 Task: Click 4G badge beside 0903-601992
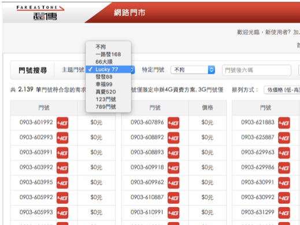[62, 123]
